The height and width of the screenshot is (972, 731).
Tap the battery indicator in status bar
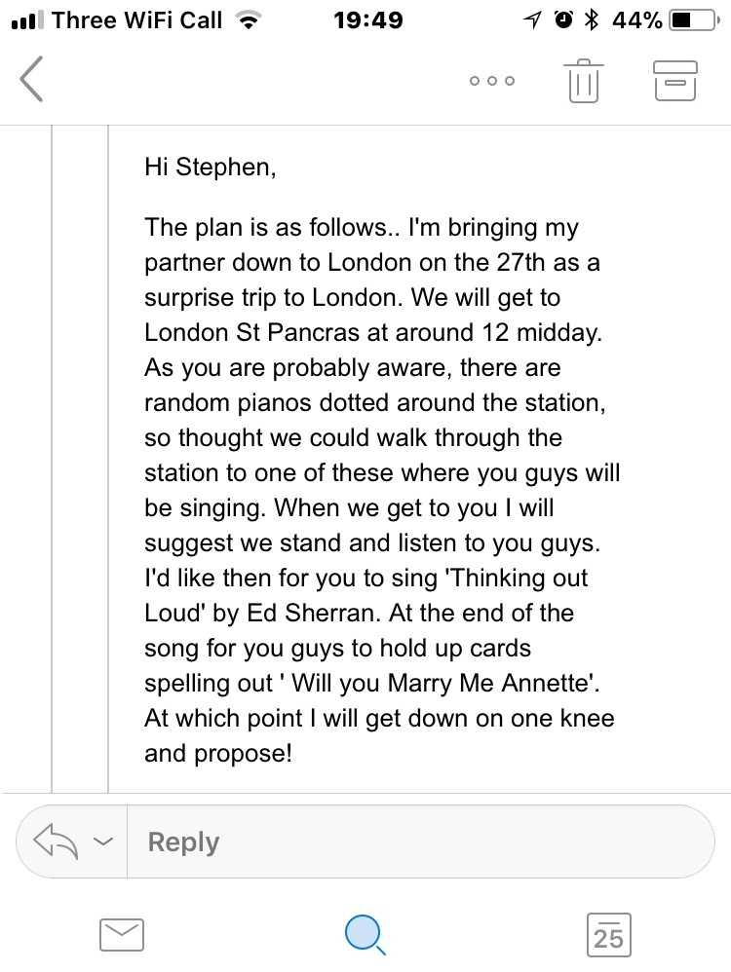click(694, 20)
